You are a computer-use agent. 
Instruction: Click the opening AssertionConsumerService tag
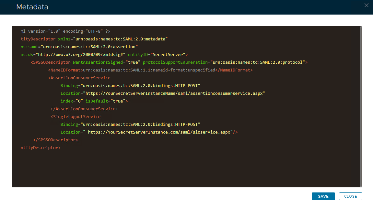79,78
